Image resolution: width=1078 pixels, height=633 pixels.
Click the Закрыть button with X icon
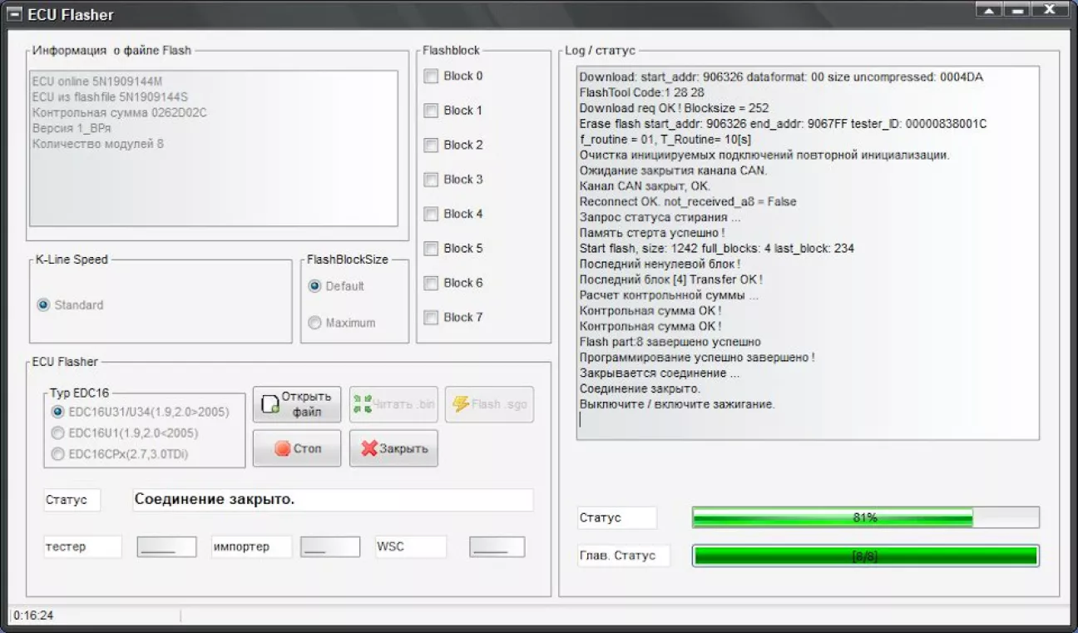click(393, 448)
